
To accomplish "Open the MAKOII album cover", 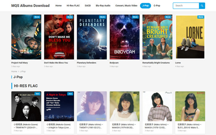I will coord(157,106).
